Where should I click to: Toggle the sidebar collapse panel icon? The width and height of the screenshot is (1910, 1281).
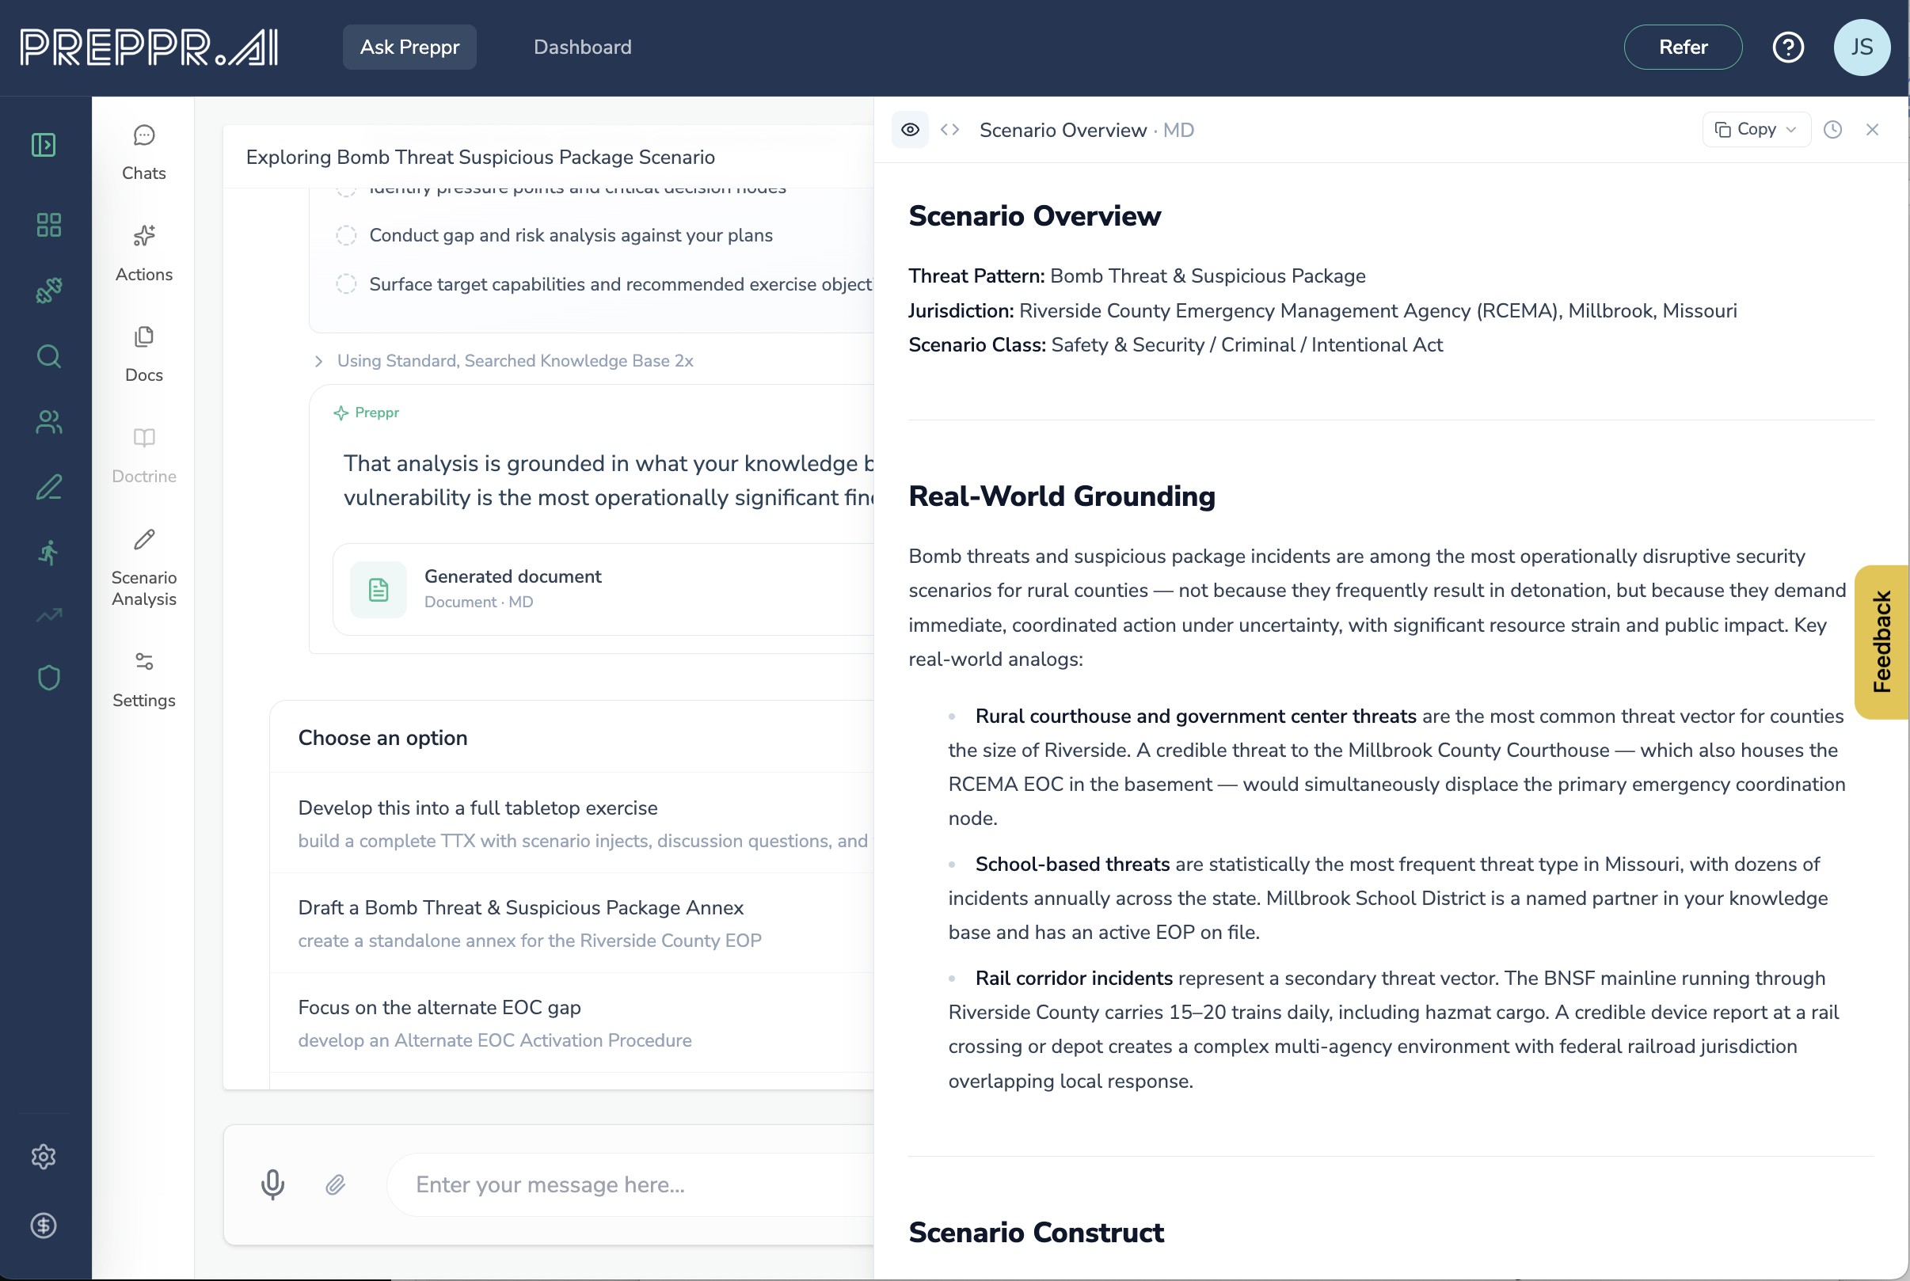[x=44, y=145]
